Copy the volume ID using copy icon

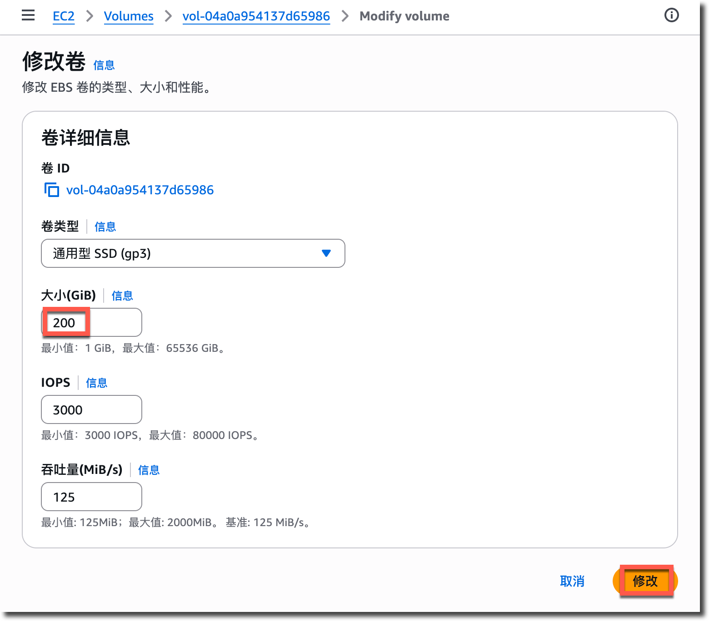(x=52, y=190)
